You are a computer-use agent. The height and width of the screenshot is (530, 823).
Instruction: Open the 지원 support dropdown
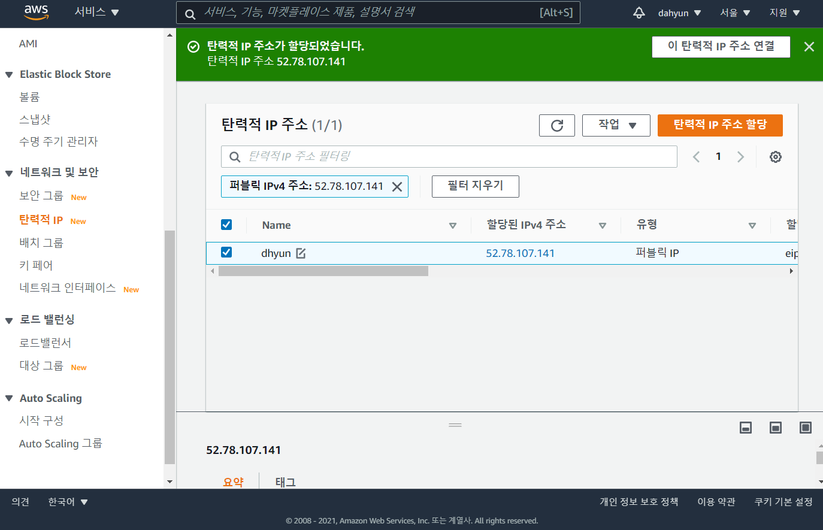pyautogui.click(x=785, y=13)
